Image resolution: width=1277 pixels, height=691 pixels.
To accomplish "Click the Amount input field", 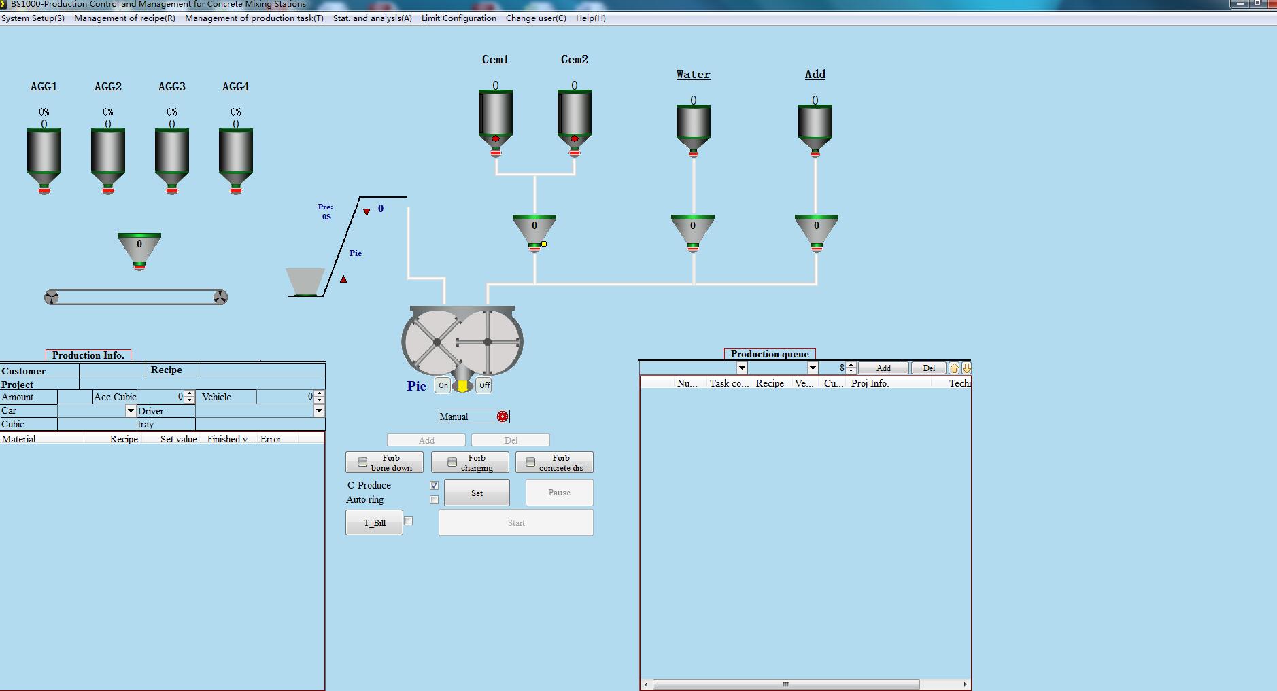I will (75, 397).
